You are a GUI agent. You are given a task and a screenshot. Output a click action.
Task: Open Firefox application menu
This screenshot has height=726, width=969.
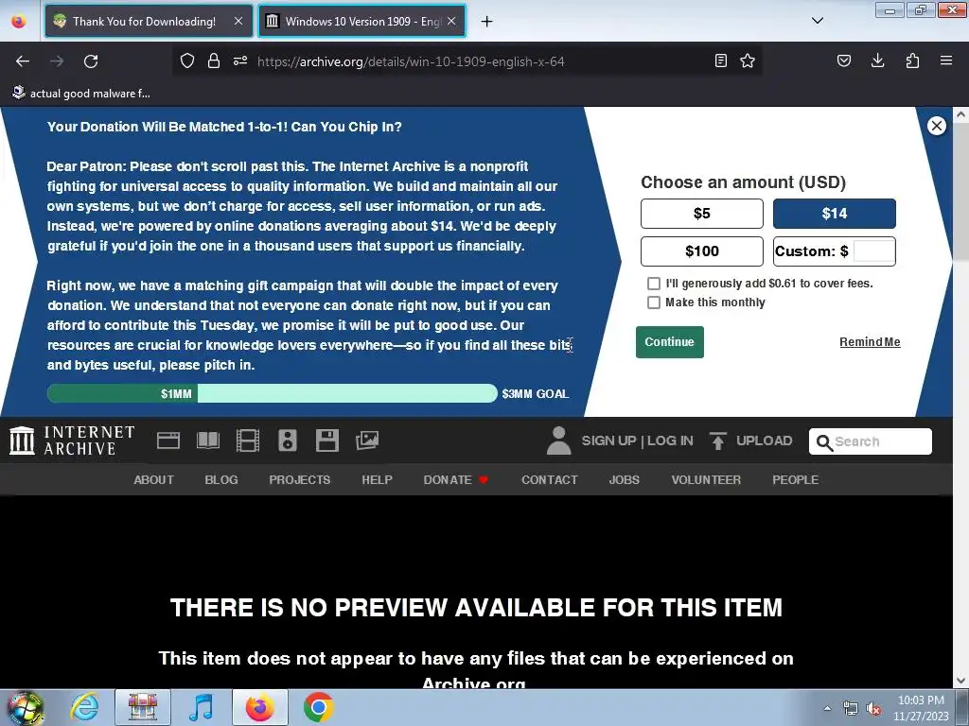tap(946, 60)
